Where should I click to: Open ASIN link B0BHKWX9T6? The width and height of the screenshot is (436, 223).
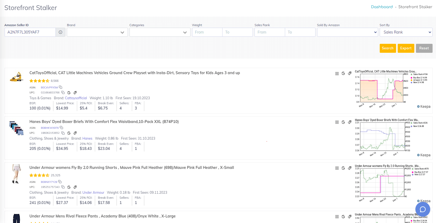50,128
